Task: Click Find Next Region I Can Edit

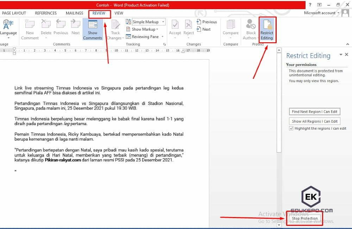Action: point(314,112)
